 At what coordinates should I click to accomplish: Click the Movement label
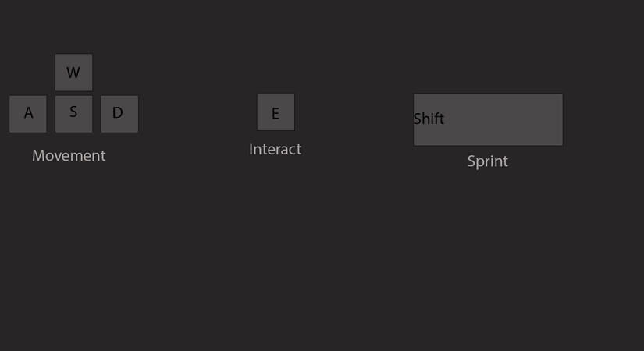coord(69,156)
